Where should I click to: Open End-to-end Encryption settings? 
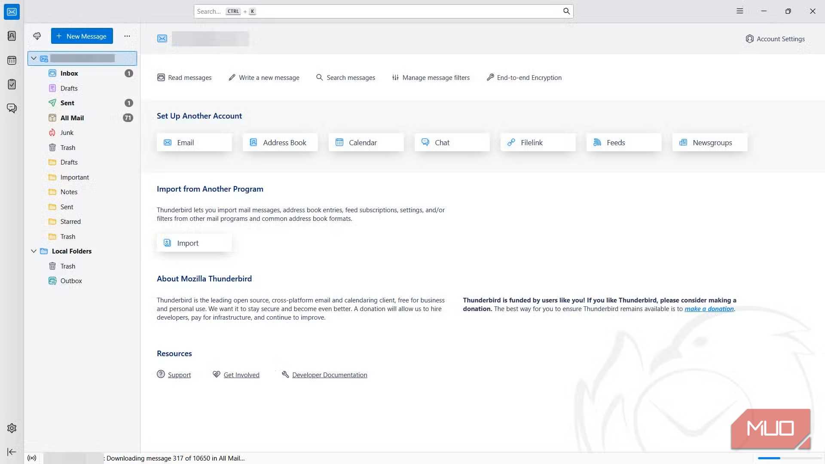pos(524,77)
